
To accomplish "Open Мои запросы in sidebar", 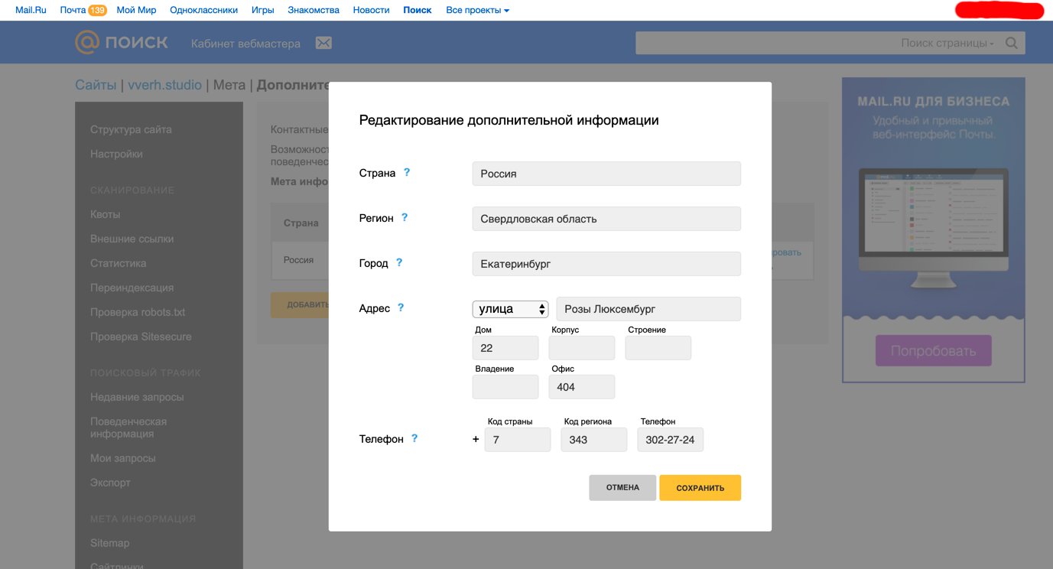I will [x=123, y=458].
